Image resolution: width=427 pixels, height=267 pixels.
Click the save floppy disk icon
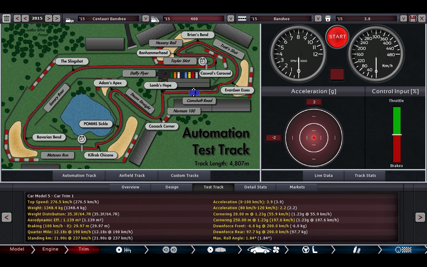(413, 18)
